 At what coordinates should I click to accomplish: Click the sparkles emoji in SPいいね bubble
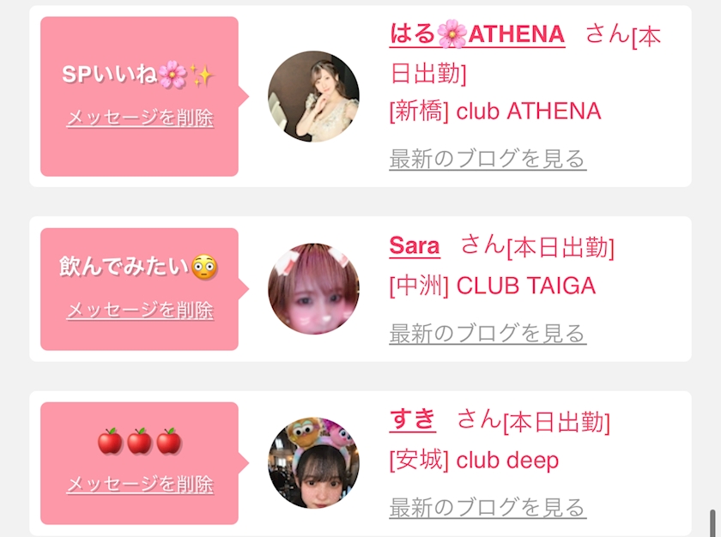click(202, 75)
